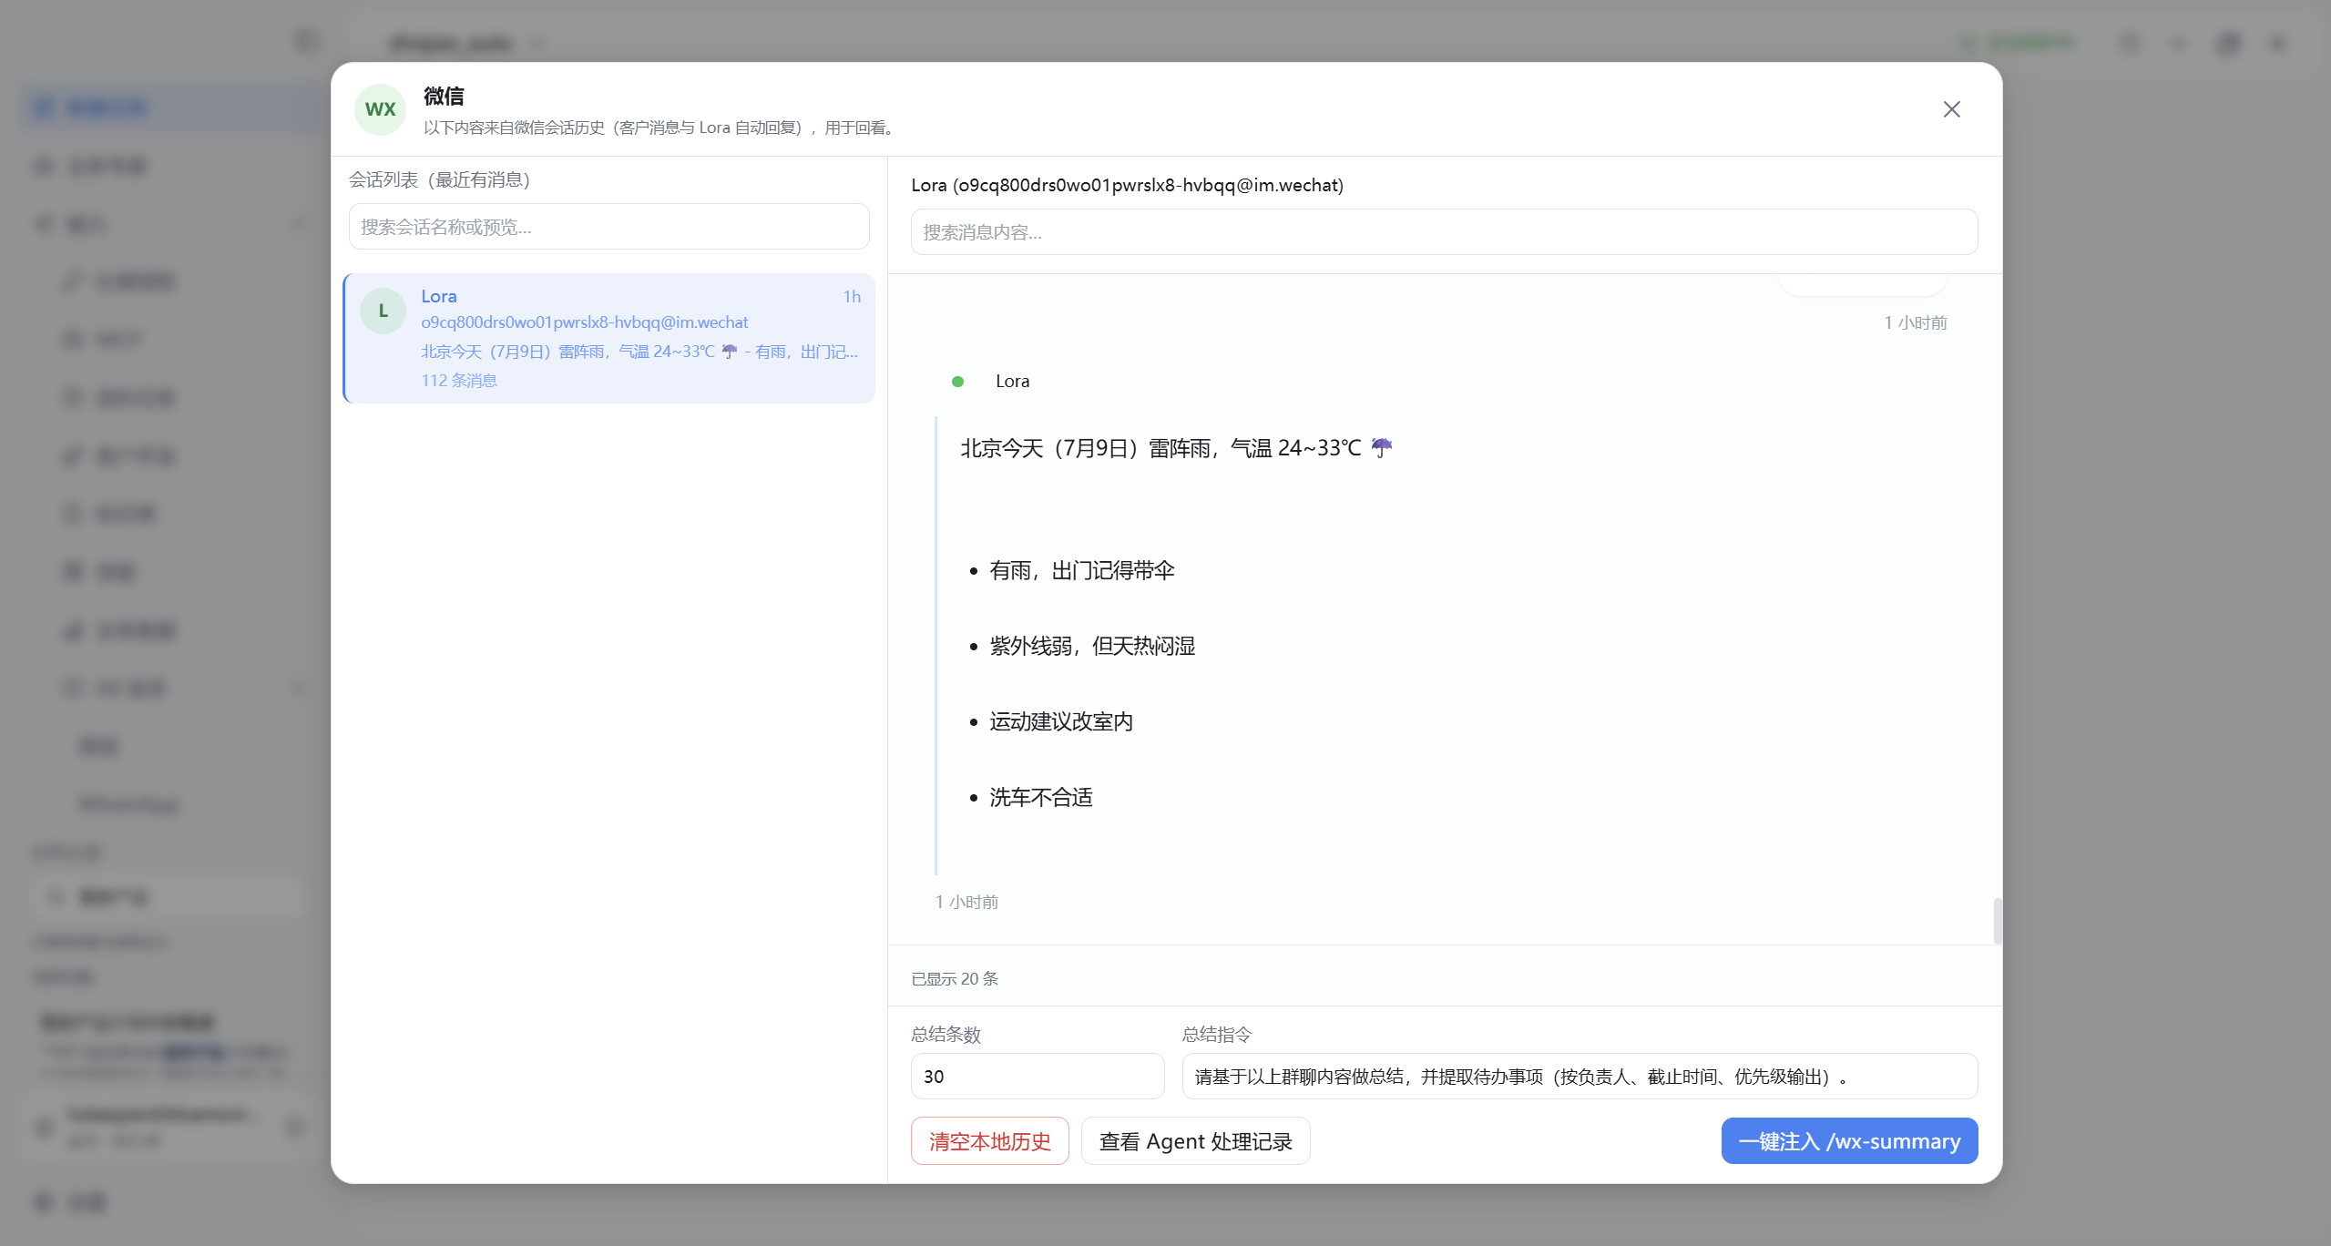Edit the 总结指令 instruction text field

[1580, 1077]
